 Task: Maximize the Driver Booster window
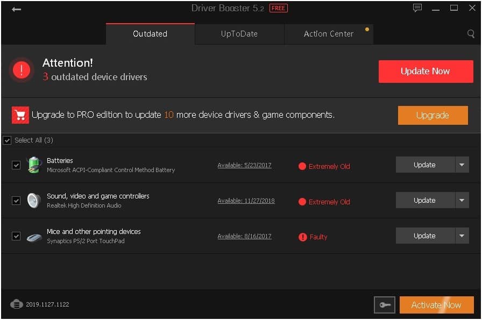(x=453, y=8)
